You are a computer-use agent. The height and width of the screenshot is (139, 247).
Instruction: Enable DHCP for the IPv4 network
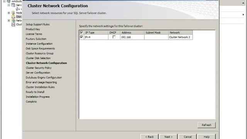click(x=114, y=37)
